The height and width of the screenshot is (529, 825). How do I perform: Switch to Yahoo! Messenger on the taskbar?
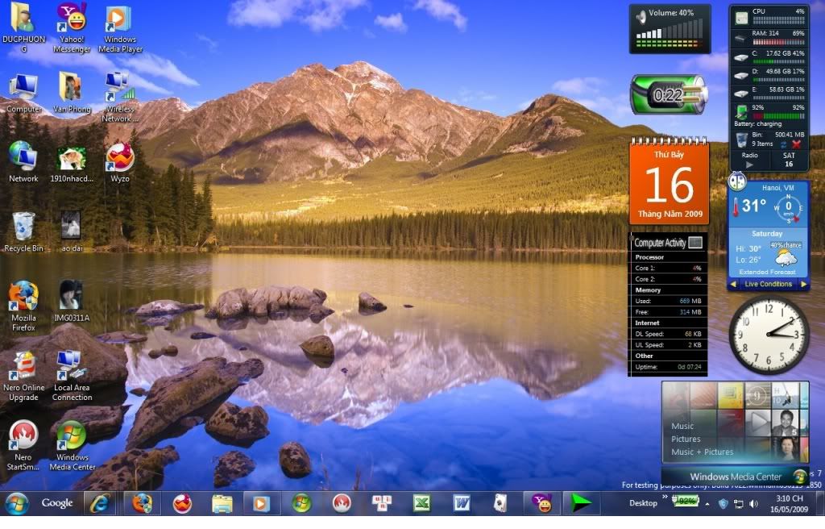[x=541, y=504]
